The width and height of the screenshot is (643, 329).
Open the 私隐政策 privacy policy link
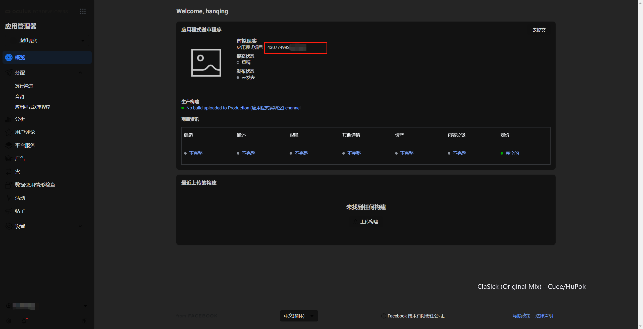click(522, 316)
